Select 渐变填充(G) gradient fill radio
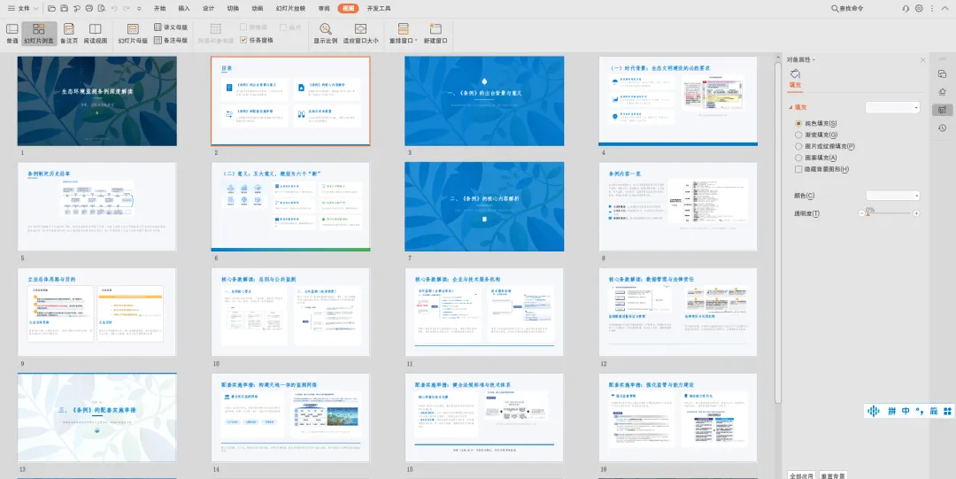The image size is (956, 479). coord(798,135)
